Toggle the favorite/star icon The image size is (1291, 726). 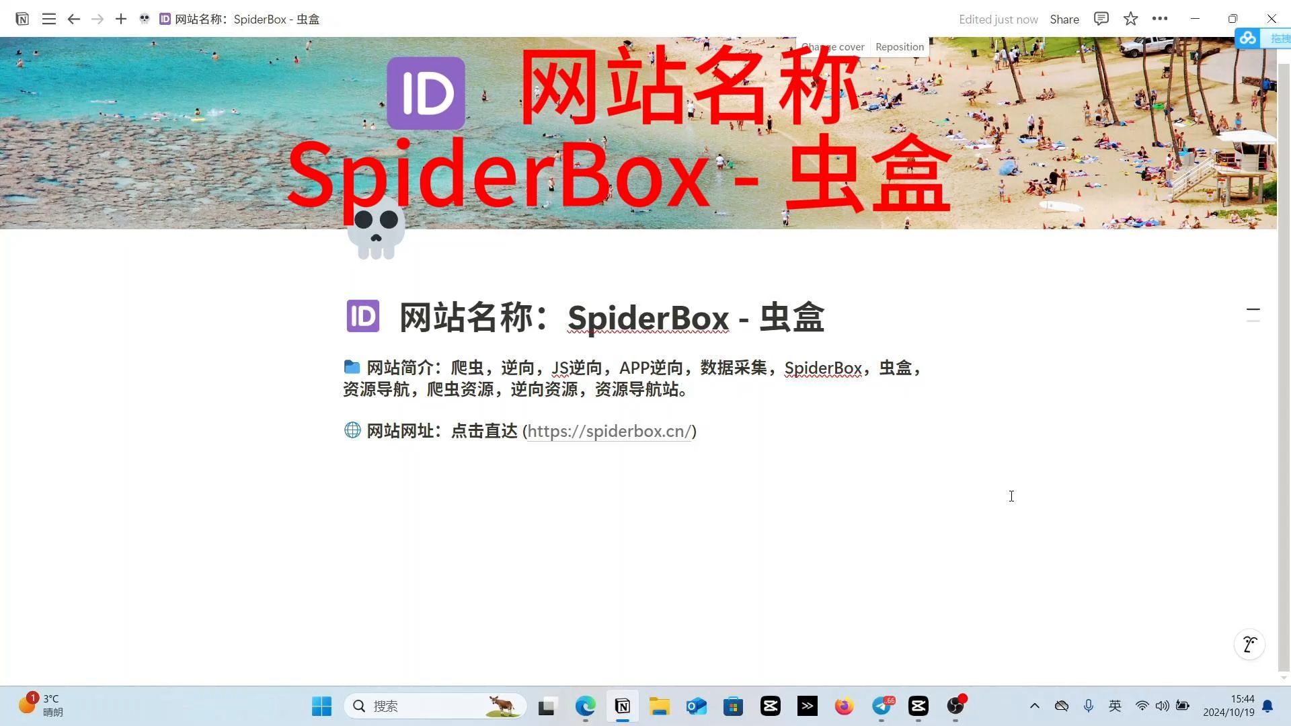1132,17
